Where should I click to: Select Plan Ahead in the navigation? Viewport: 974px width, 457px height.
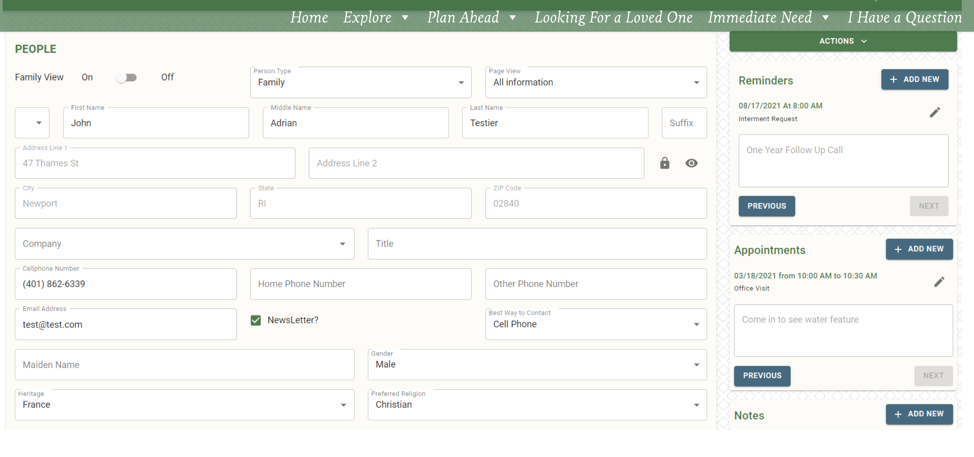coord(463,17)
